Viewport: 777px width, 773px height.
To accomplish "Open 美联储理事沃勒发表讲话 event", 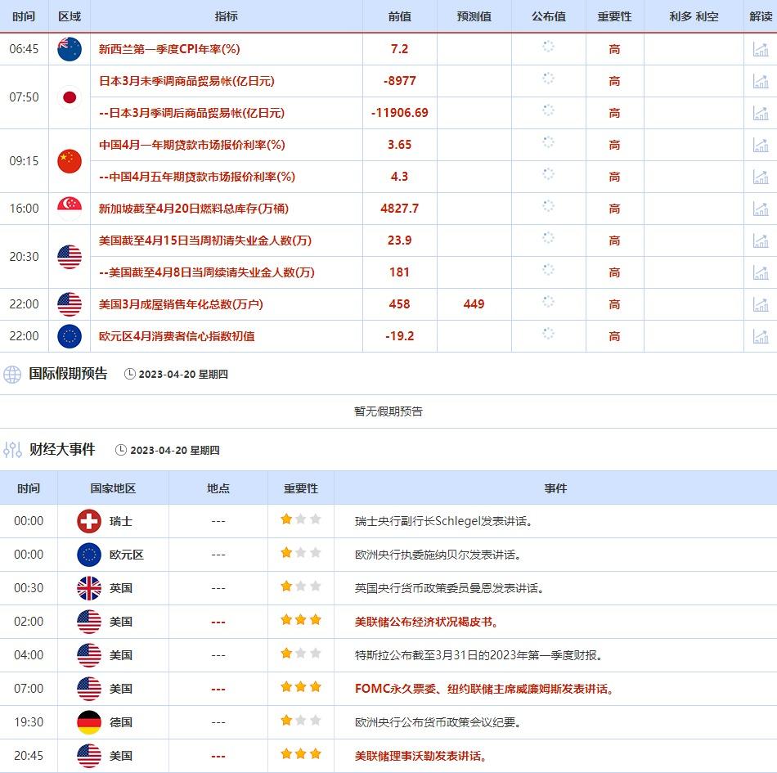I will click(x=420, y=756).
